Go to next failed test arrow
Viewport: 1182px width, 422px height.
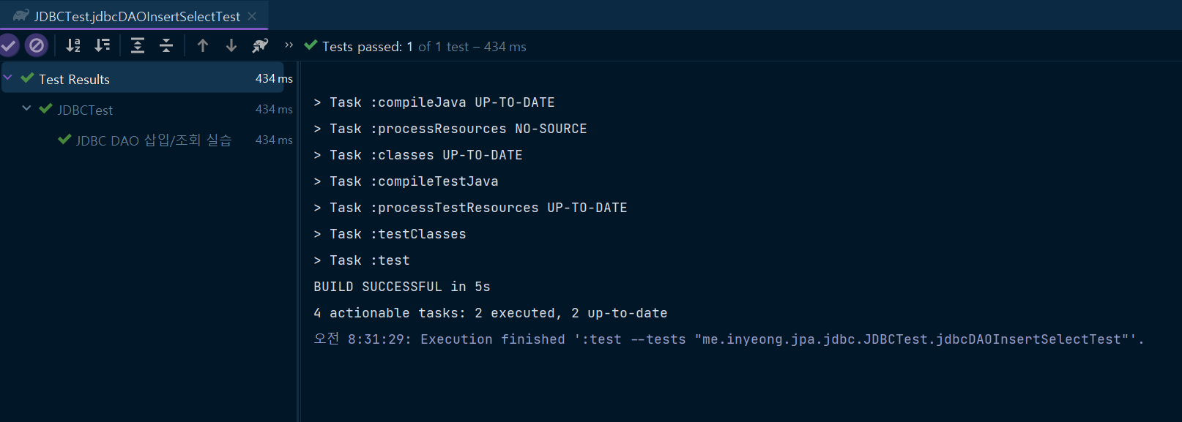(231, 45)
